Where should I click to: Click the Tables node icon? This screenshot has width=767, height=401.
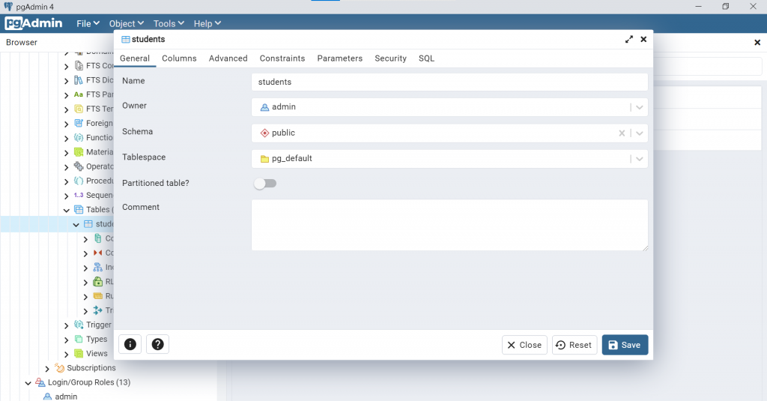(x=78, y=210)
